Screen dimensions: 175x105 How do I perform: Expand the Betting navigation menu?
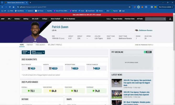[x=26, y=19]
